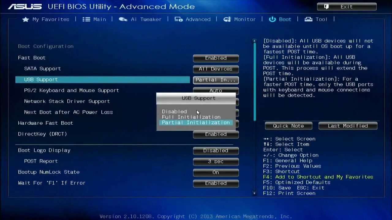The image size is (392, 220).
Task: Select Partial Initialization option
Action: coord(196,123)
